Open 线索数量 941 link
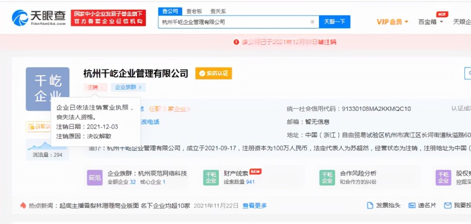 coord(239,182)
